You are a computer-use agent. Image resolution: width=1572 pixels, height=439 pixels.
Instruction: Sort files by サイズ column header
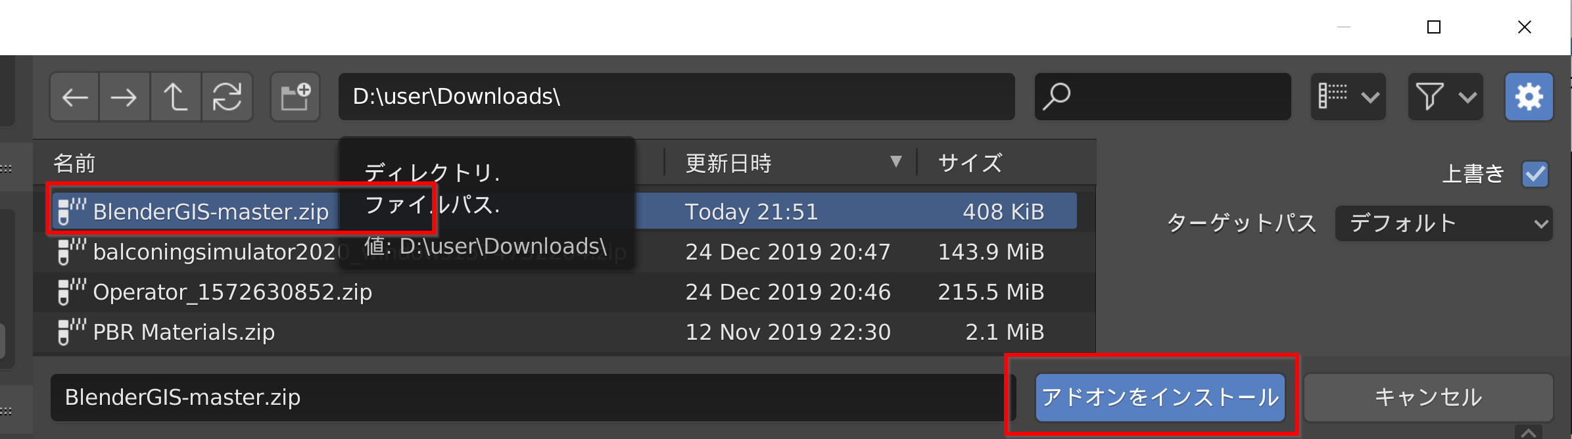point(970,163)
